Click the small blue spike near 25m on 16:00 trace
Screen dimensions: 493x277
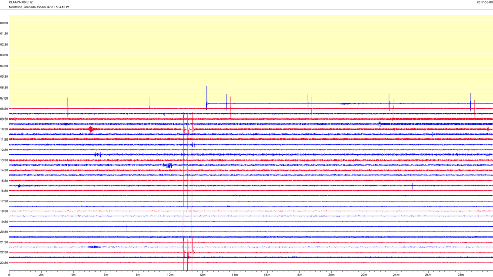[413, 186]
